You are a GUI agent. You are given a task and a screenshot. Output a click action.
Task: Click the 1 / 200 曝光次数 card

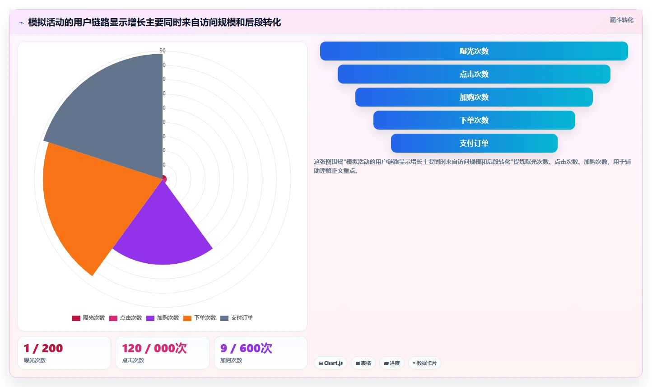[x=64, y=353]
